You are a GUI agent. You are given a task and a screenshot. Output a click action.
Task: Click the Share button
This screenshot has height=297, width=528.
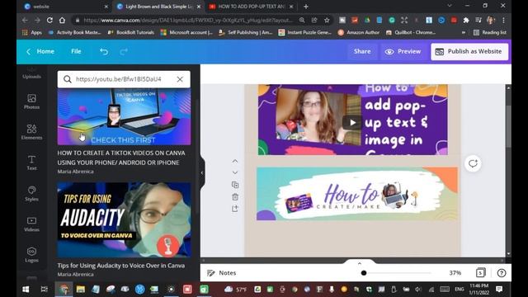click(x=362, y=51)
